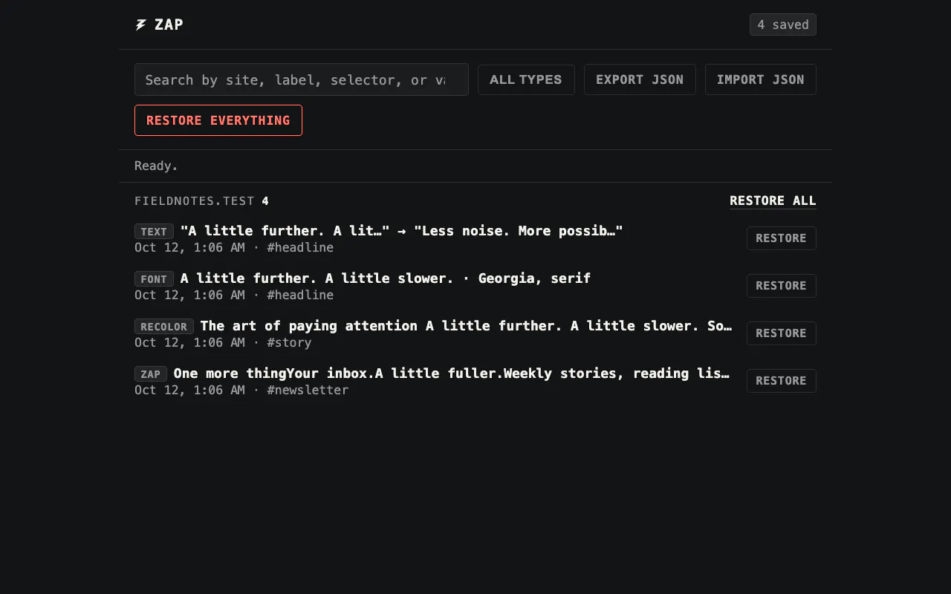Click the IMPORT JSON button

760,79
